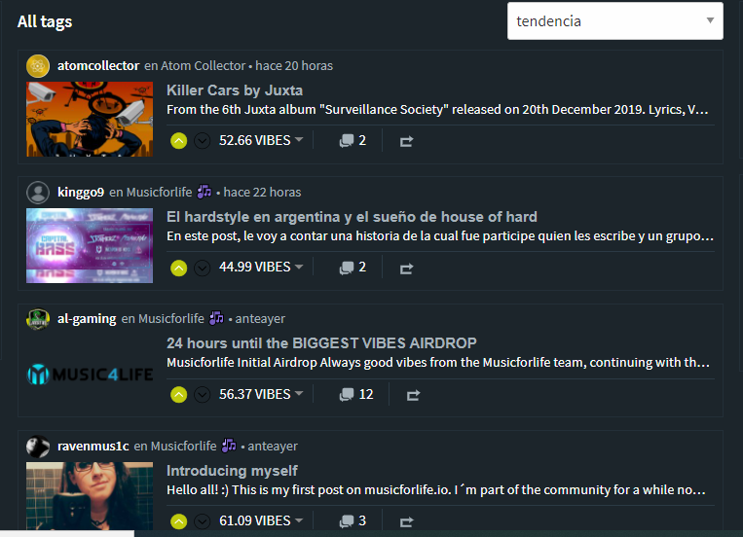Open comments on El hardstyle en argentina post
The image size is (743, 537).
click(353, 268)
